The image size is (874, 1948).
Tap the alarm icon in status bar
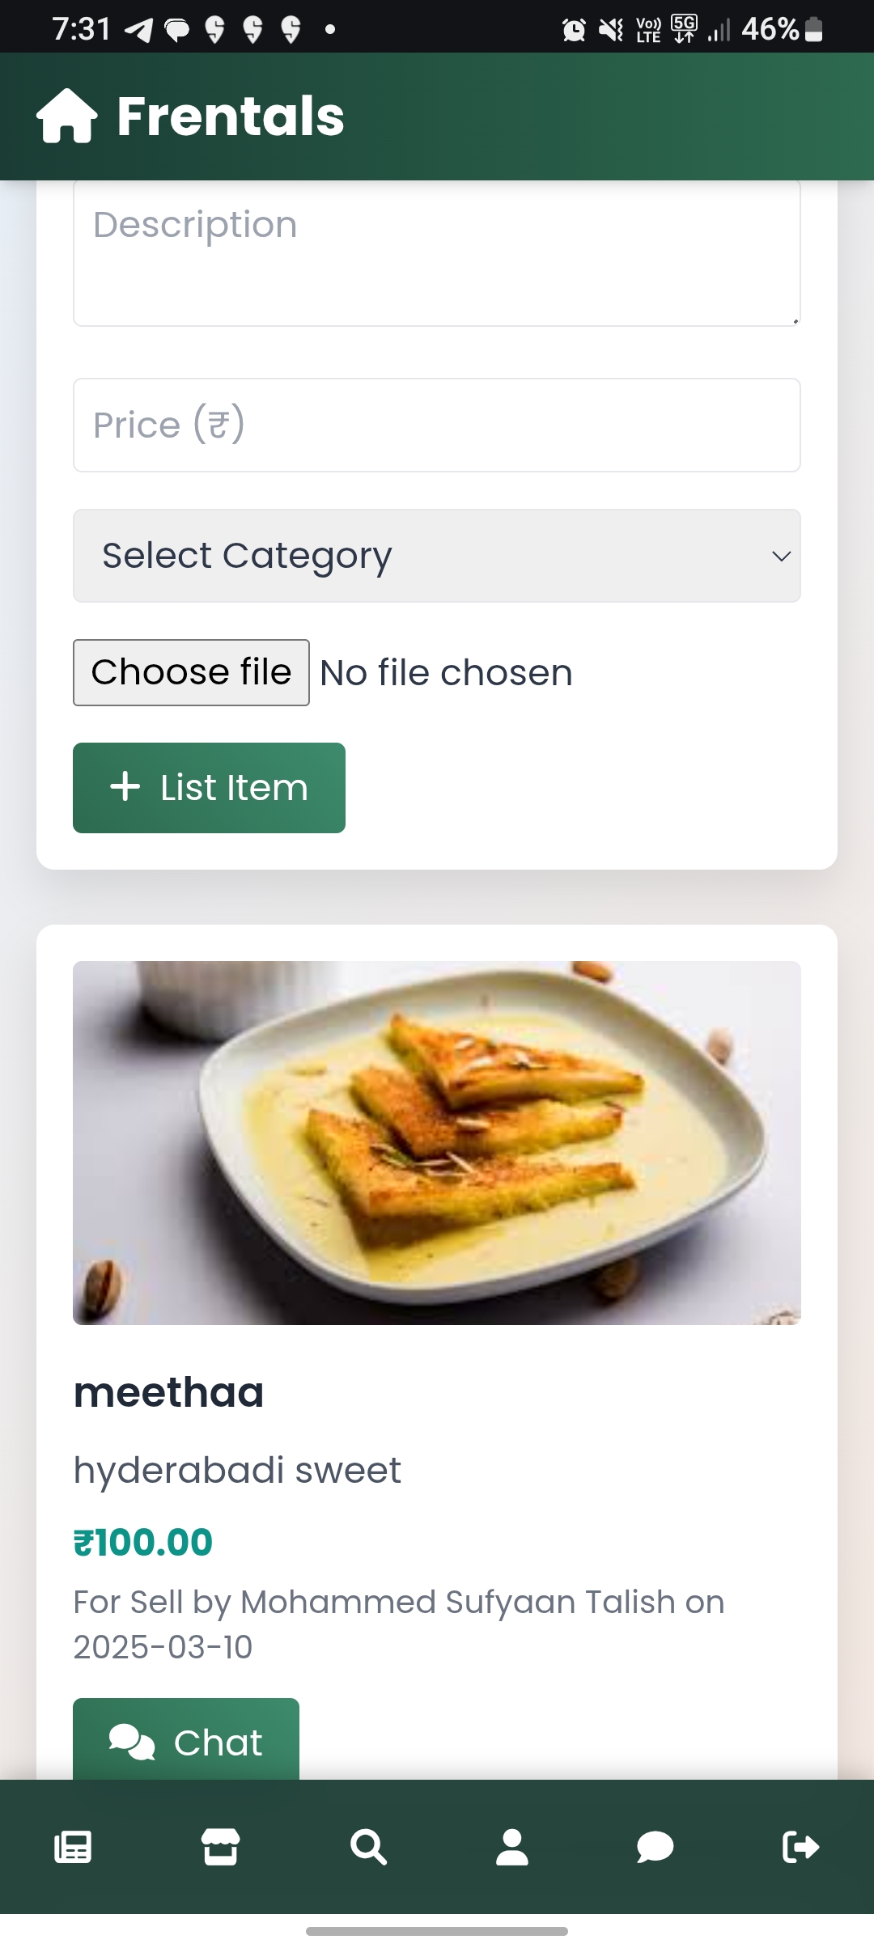[x=574, y=30]
